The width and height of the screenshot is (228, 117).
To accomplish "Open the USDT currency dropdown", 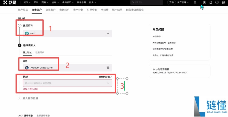I will click(x=68, y=33).
